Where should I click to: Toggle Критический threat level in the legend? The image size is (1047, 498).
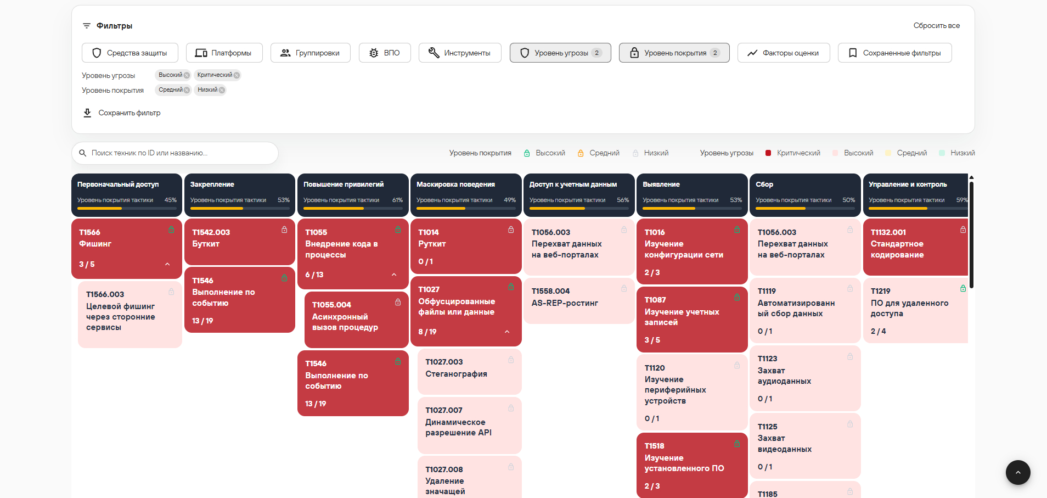coord(792,153)
